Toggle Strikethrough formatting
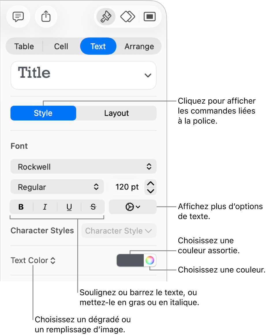The height and width of the screenshot is (335, 271). 93,207
